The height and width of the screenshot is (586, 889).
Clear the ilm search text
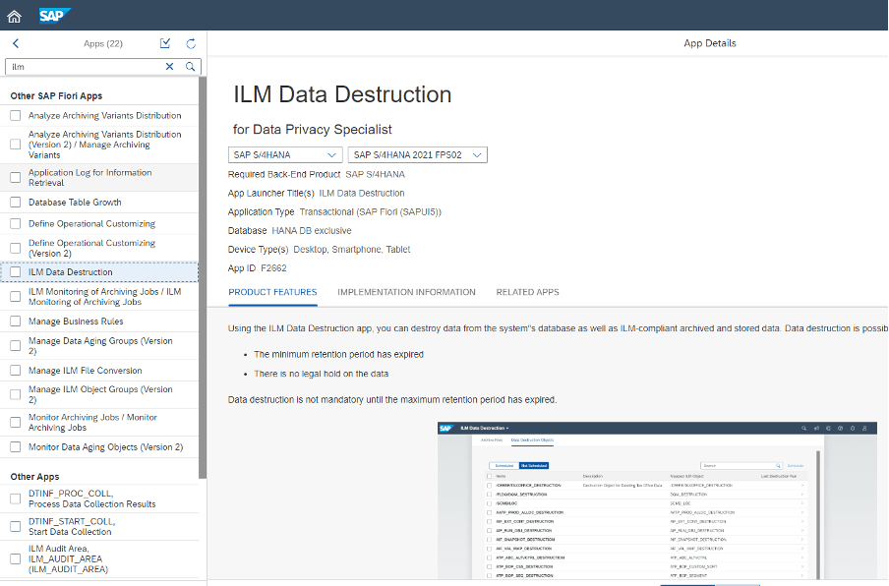pyautogui.click(x=169, y=66)
